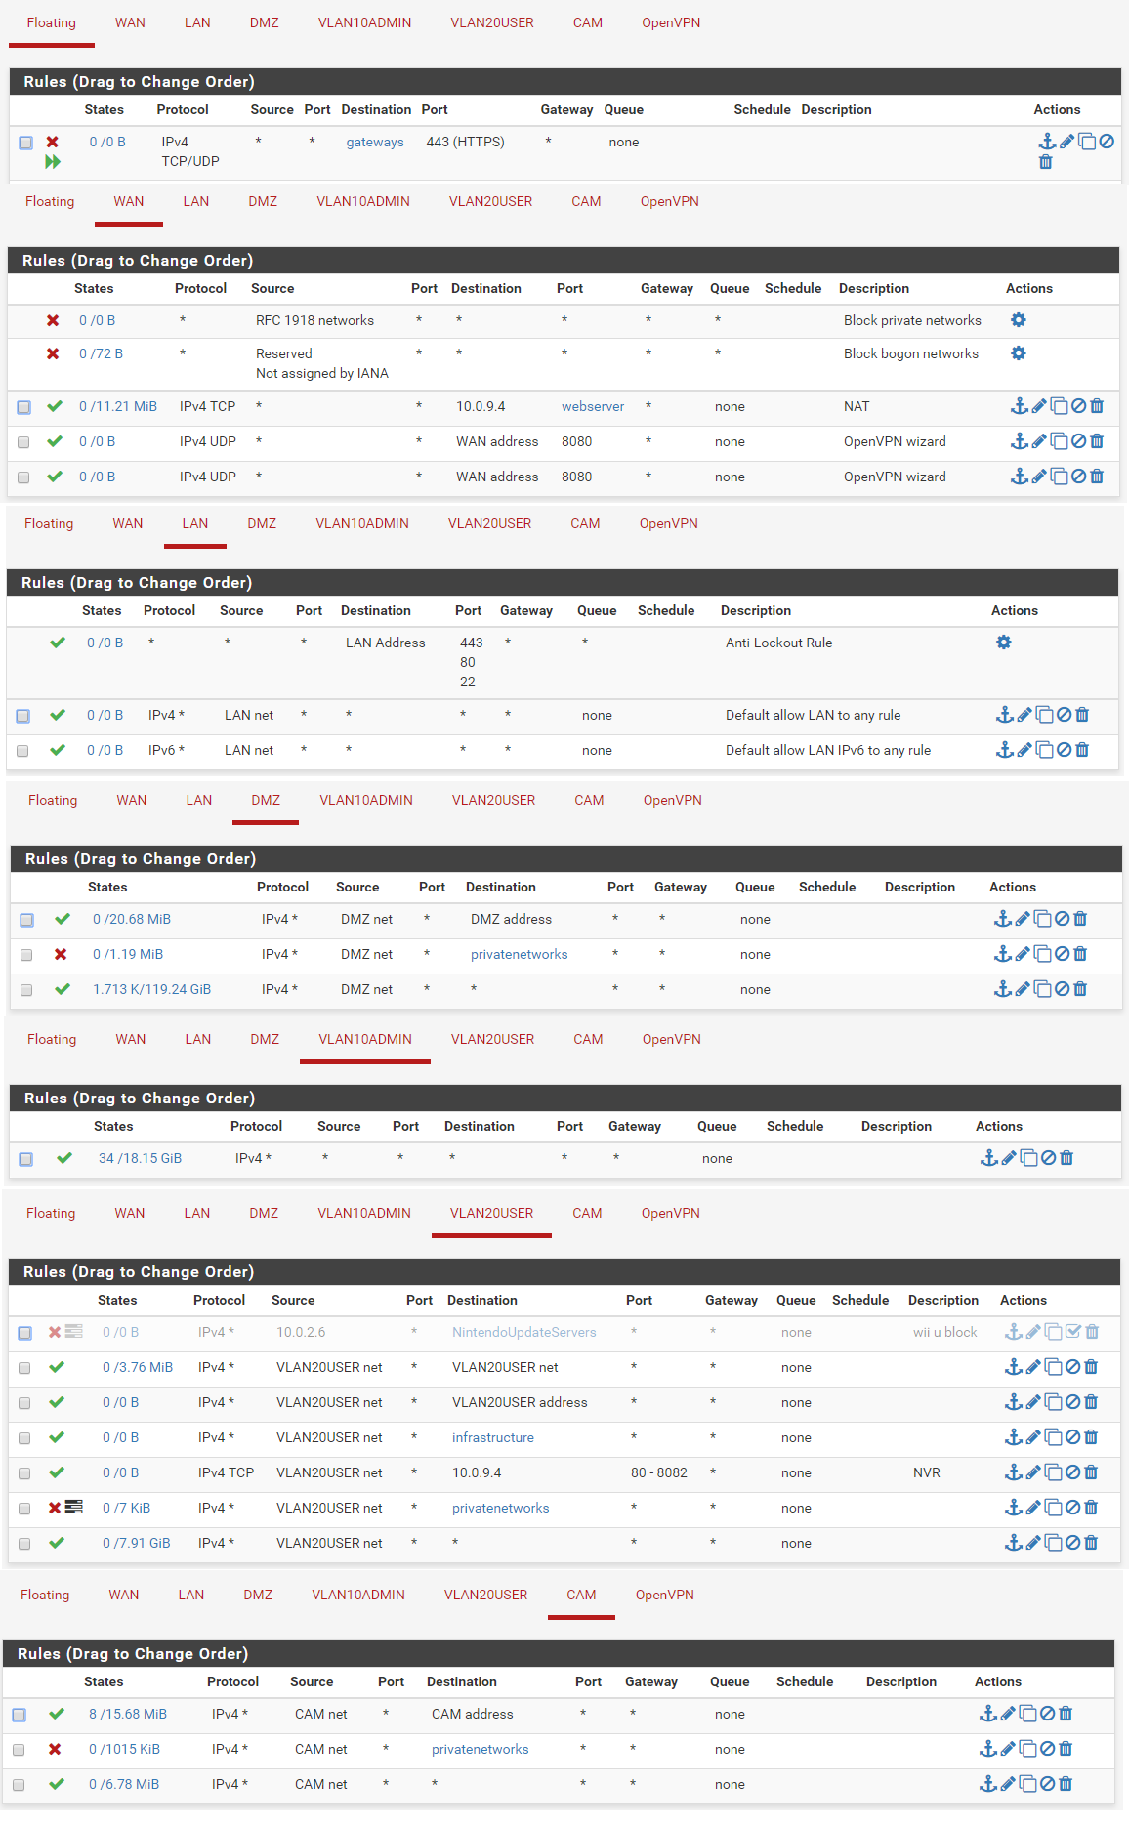Open CAM tab in the row where LAN is active
The height and width of the screenshot is (1824, 1129).
pyautogui.click(x=585, y=523)
